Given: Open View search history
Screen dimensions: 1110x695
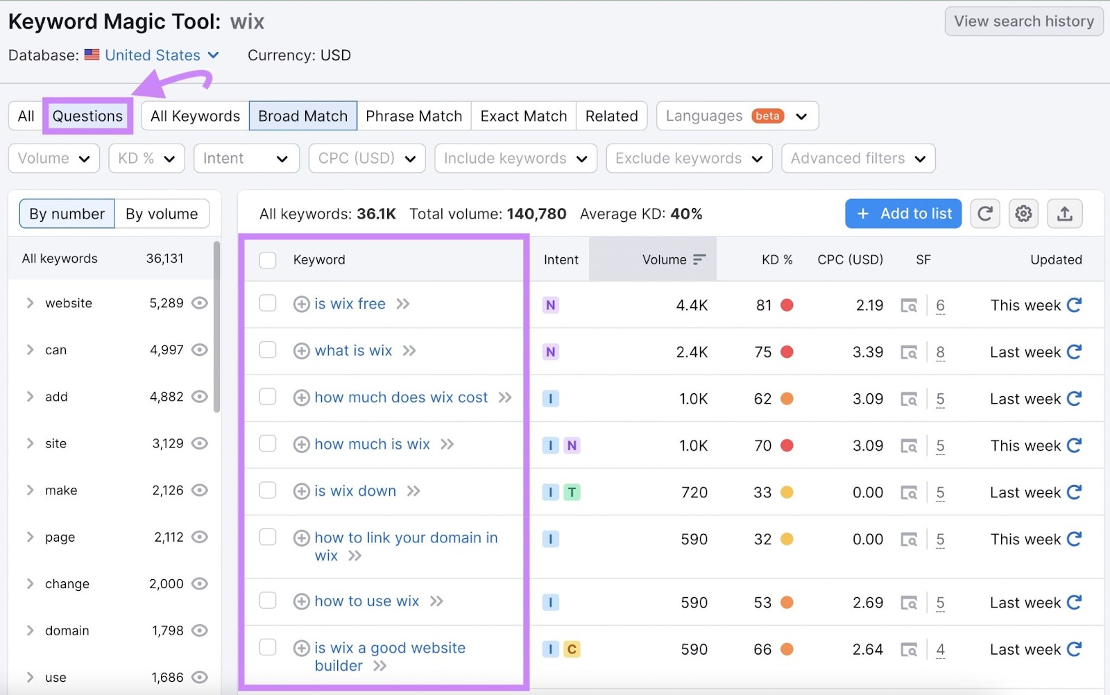Looking at the screenshot, I should coord(1023,22).
